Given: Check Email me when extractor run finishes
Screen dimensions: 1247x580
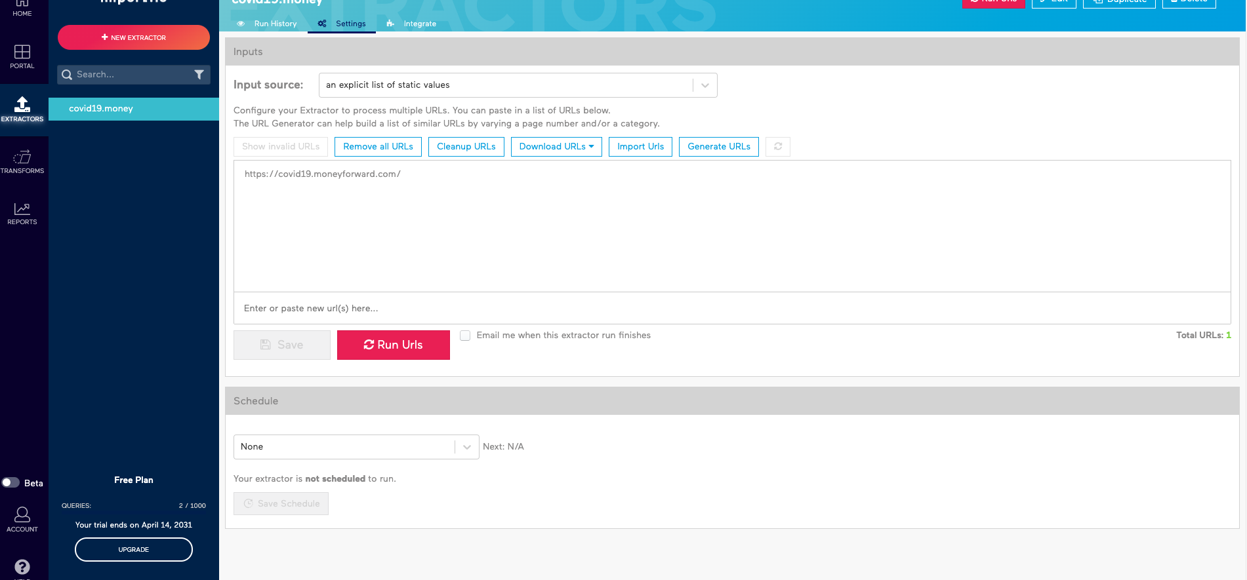Looking at the screenshot, I should tap(465, 336).
